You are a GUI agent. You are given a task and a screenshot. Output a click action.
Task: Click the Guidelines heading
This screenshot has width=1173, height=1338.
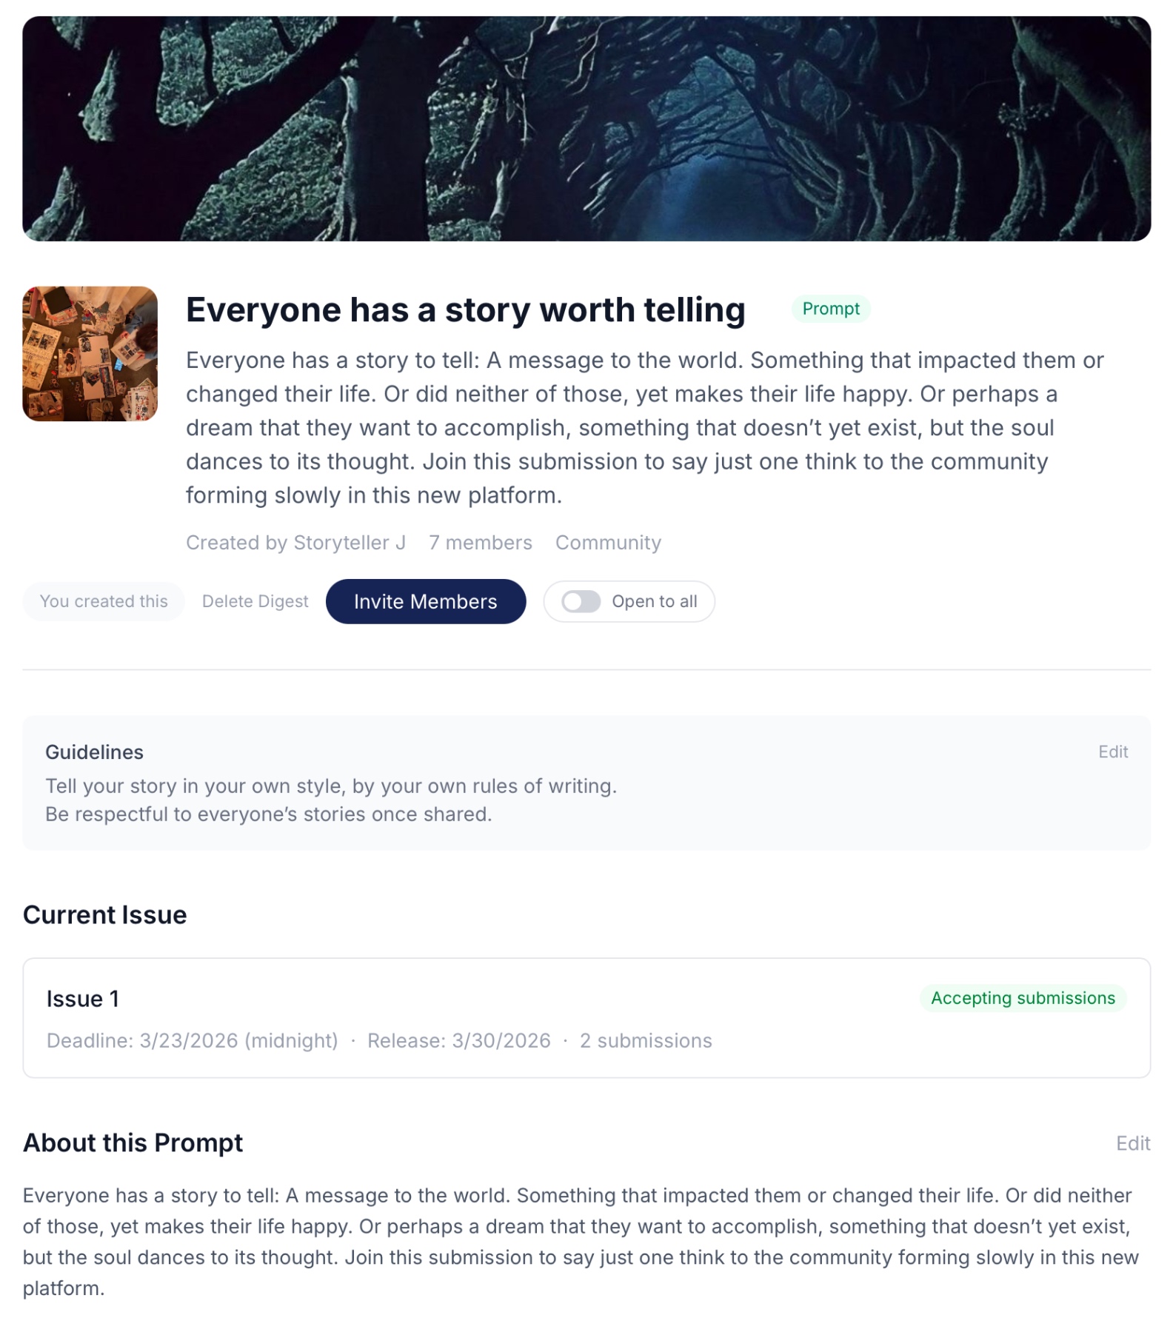(x=94, y=752)
